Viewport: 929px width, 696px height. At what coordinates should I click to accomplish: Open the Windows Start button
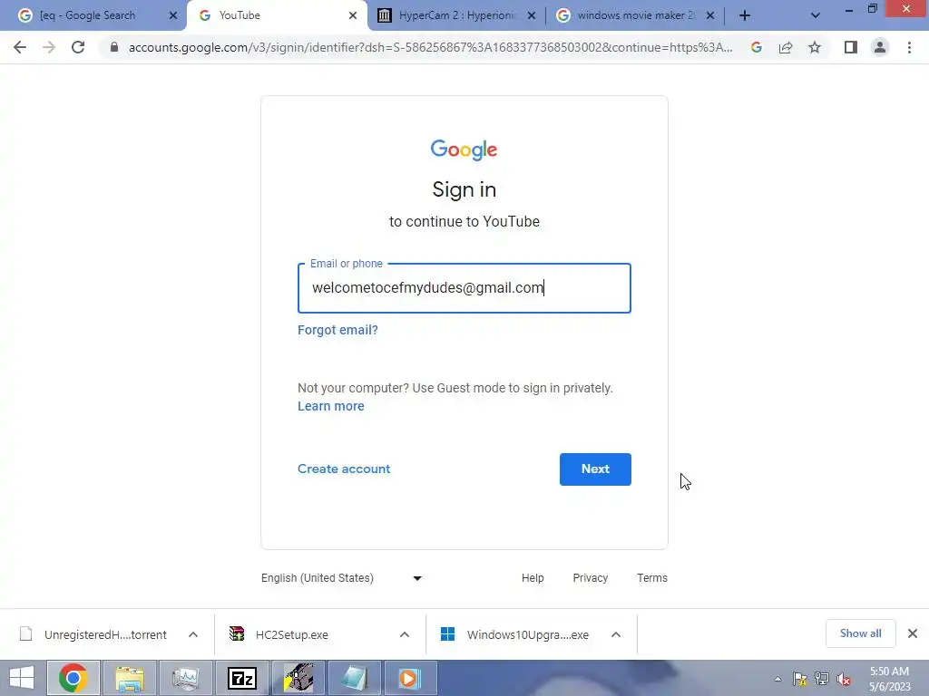coord(22,678)
